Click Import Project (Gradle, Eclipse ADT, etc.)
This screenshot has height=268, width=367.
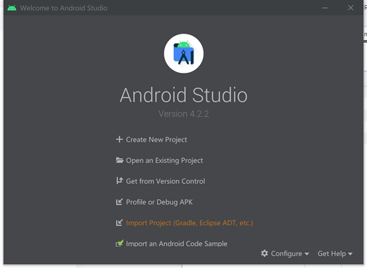pyautogui.click(x=189, y=223)
